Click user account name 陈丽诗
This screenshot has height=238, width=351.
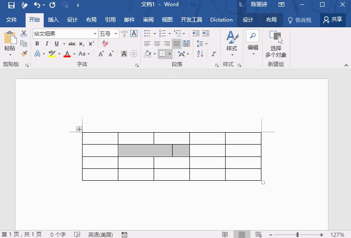(x=259, y=4)
